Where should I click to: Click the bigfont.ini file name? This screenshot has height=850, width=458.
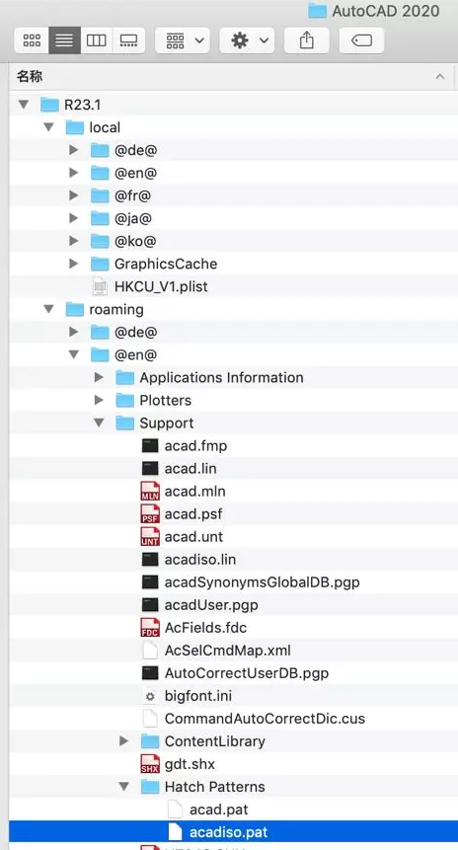[x=198, y=696]
